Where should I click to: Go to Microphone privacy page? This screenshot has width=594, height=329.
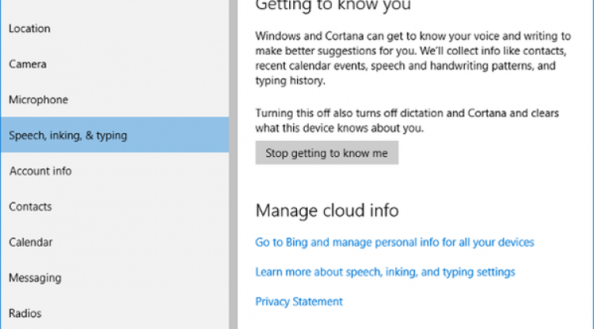(115, 100)
